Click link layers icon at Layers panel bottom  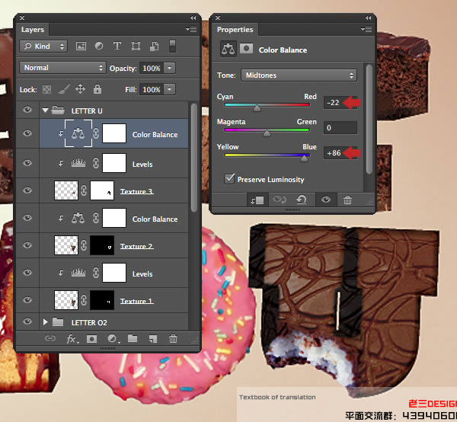pyautogui.click(x=50, y=338)
